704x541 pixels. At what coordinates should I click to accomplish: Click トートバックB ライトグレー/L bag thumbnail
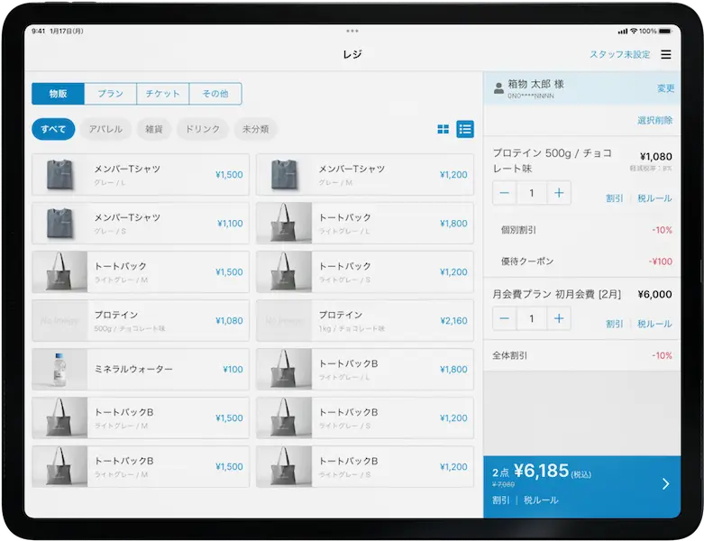(284, 369)
